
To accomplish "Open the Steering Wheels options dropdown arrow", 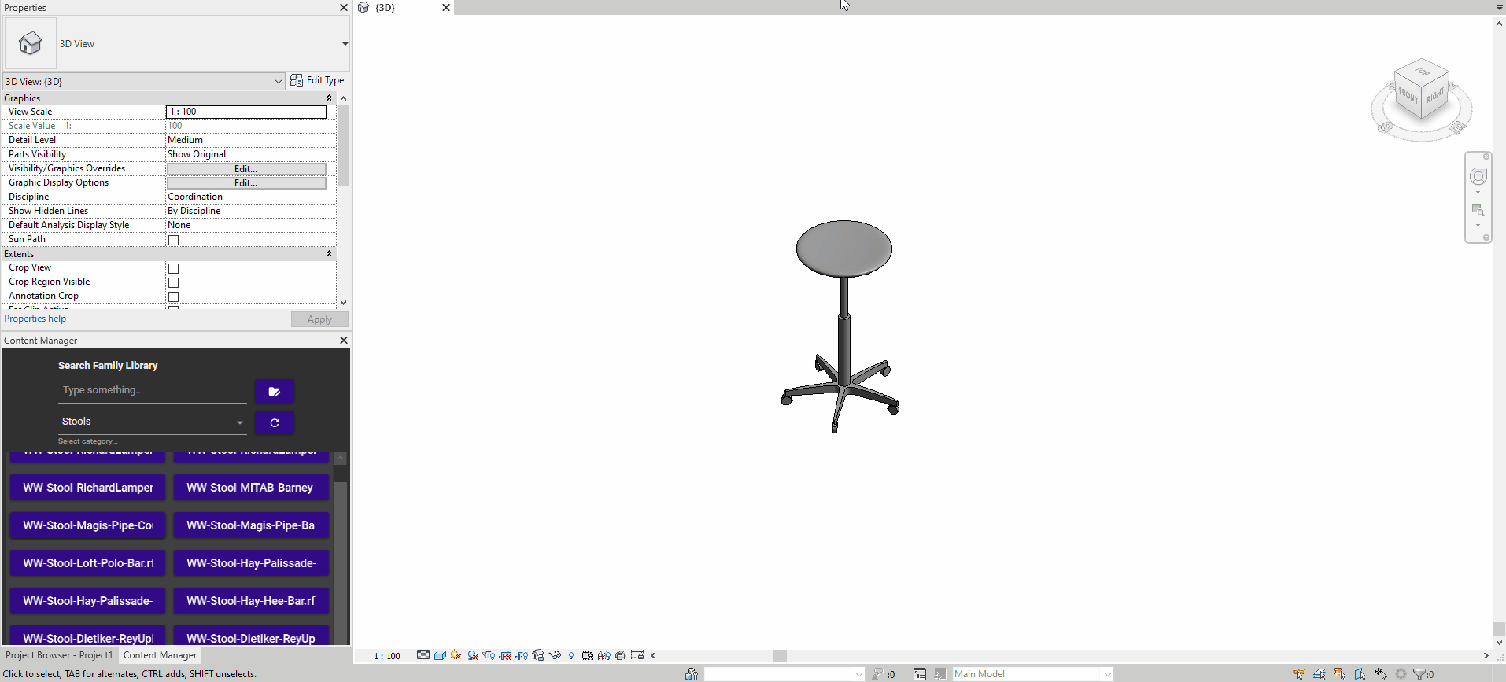I will click(1478, 193).
